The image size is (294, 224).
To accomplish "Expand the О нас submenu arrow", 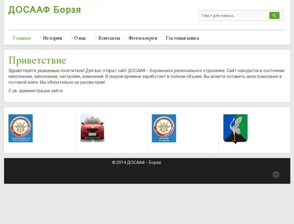I will [x=72, y=37].
